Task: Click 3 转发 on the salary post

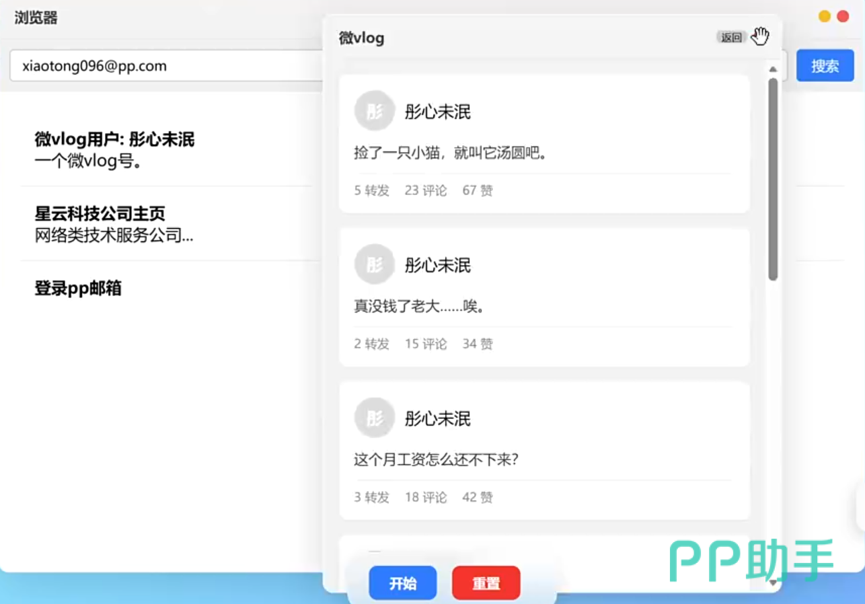Action: click(371, 497)
